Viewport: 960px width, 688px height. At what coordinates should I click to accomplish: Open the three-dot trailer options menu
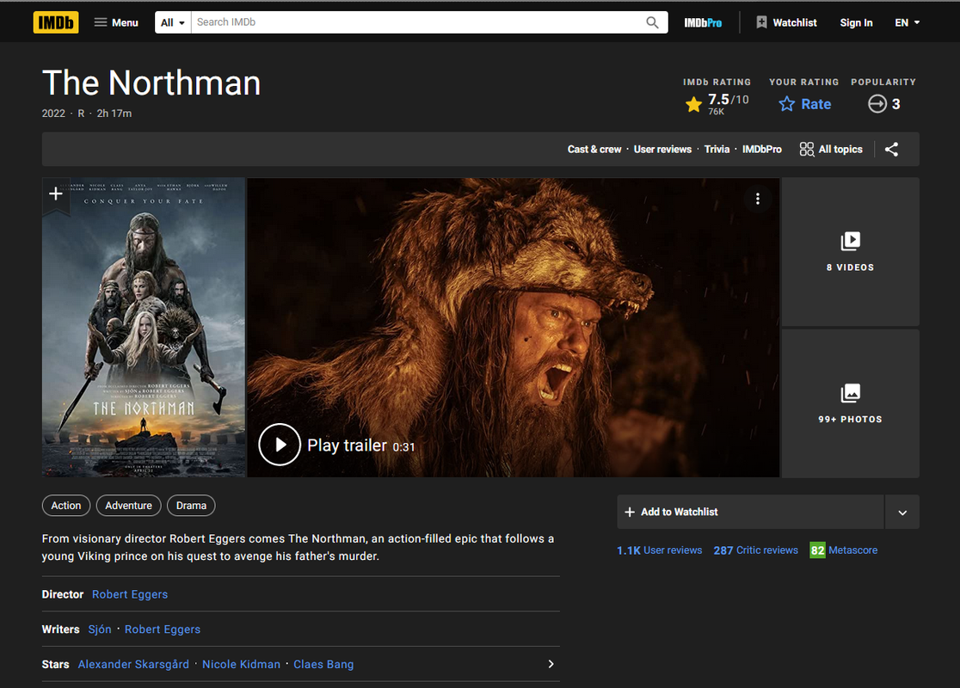click(x=758, y=199)
